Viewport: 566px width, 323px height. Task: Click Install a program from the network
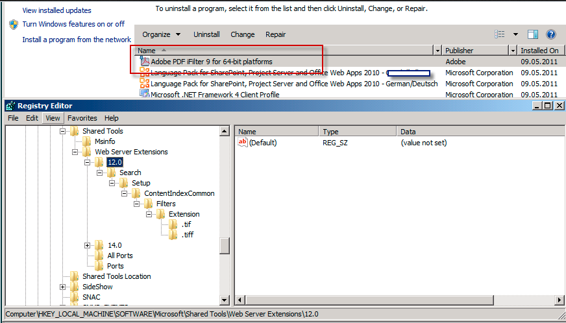pos(77,40)
